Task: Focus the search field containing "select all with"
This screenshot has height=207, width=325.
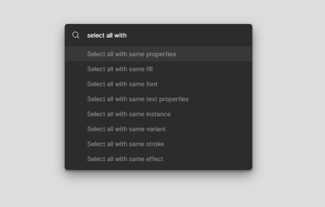Action: [x=159, y=35]
